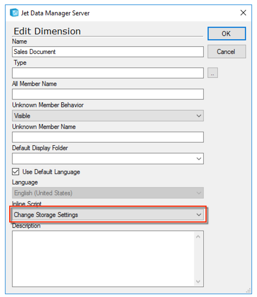Open the Inline Script dropdown Change Storage Settings

tap(108, 215)
